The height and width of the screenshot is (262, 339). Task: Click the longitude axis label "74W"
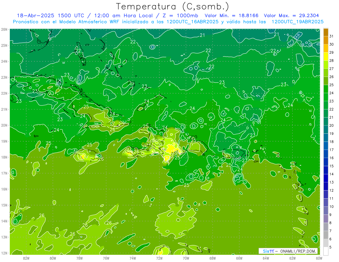click(133, 258)
